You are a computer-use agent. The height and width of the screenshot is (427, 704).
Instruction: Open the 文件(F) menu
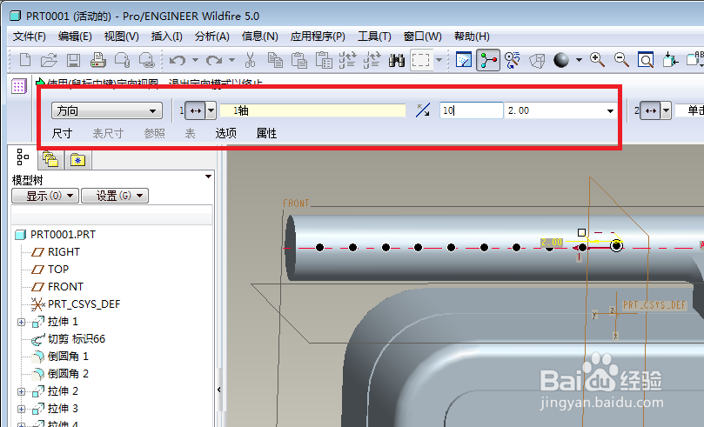[x=30, y=37]
